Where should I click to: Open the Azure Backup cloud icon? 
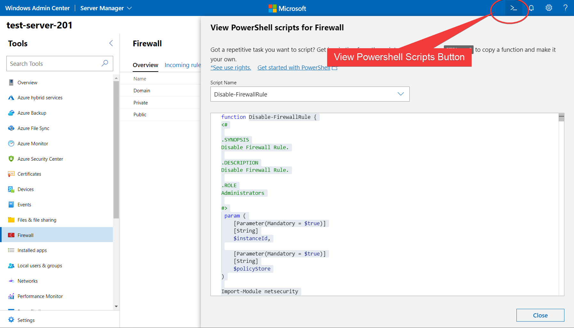(x=11, y=113)
